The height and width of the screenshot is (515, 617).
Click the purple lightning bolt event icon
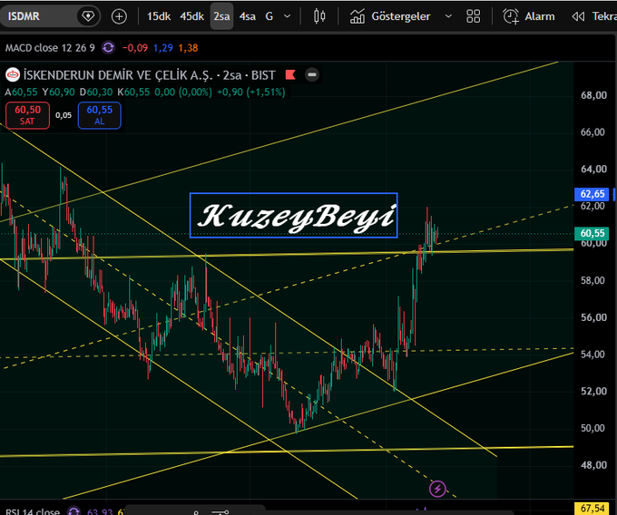tap(437, 489)
